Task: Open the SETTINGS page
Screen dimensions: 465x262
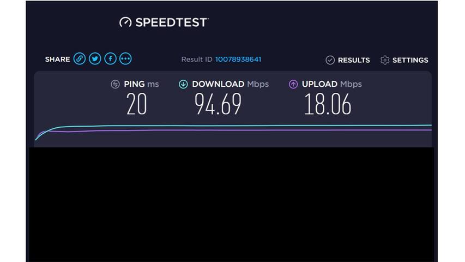Action: [410, 60]
